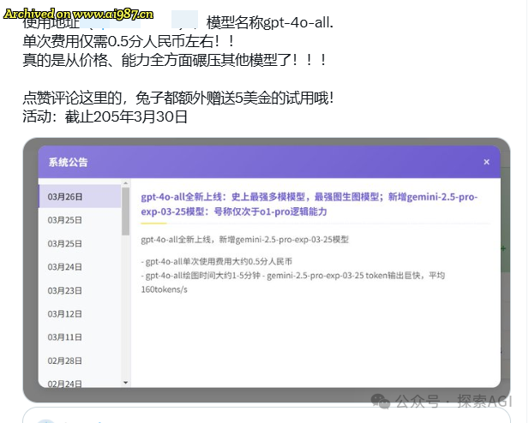
Task: Click the line 单次费用仅需0.5分人民币左右
Action: click(129, 41)
